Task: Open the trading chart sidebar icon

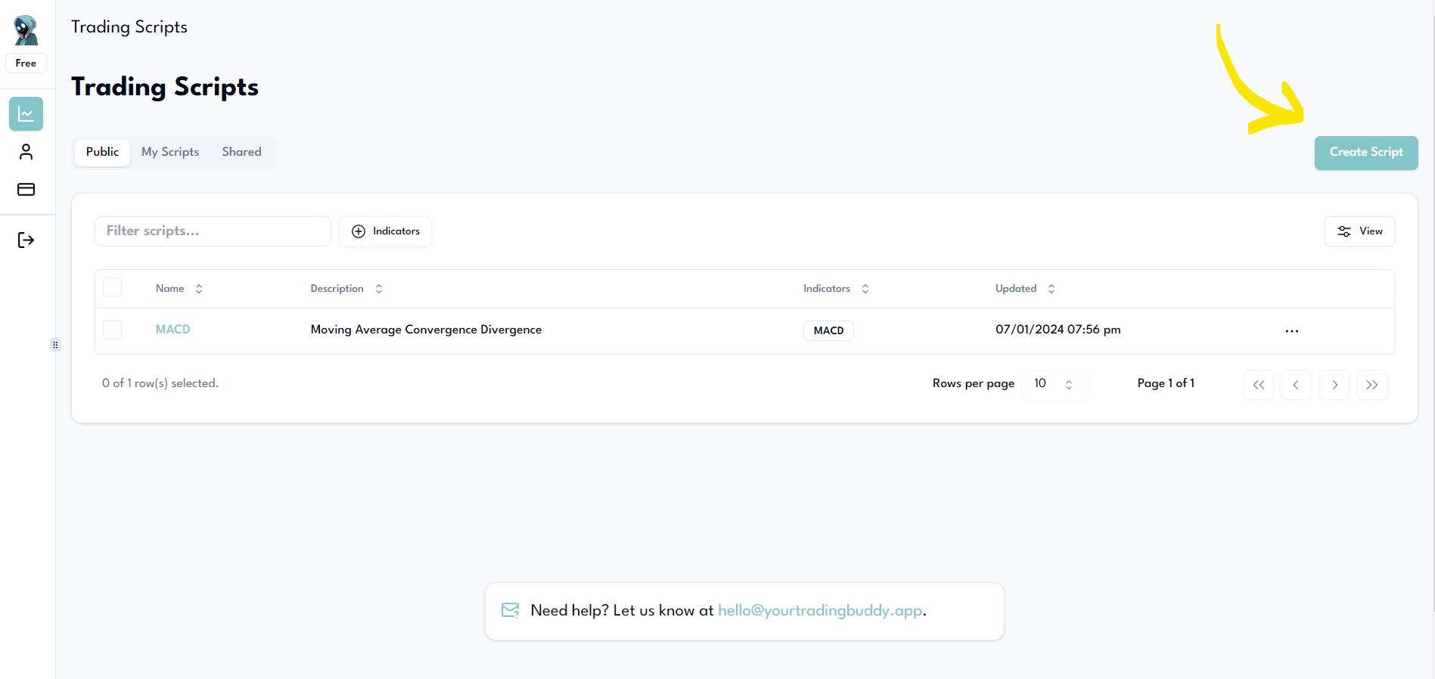Action: tap(26, 114)
